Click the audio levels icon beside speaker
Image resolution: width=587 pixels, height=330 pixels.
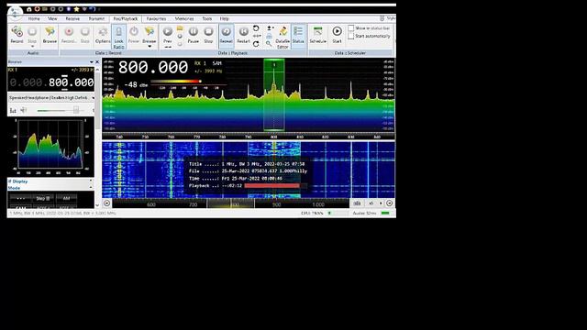tap(13, 110)
